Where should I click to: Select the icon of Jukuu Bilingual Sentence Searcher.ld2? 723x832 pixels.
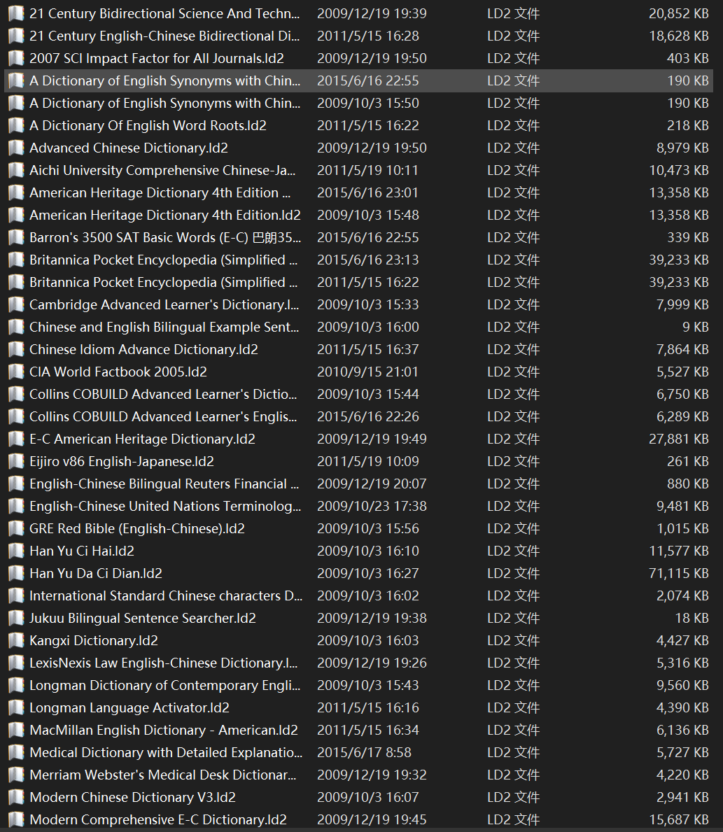point(17,618)
